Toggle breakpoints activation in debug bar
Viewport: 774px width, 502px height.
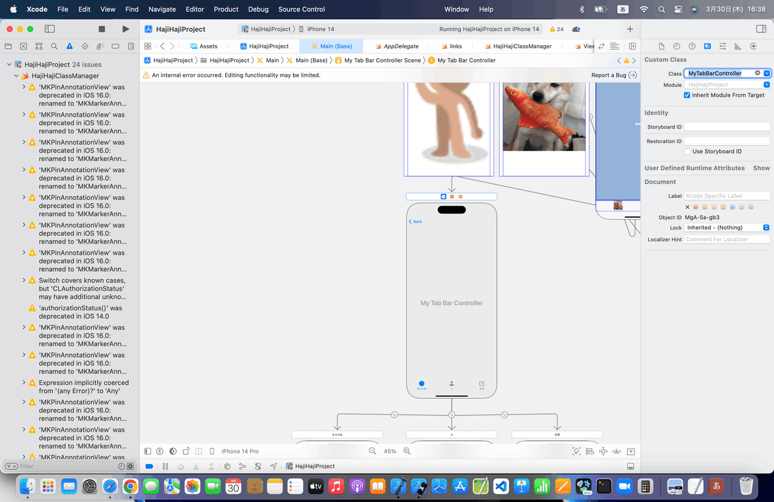click(149, 466)
